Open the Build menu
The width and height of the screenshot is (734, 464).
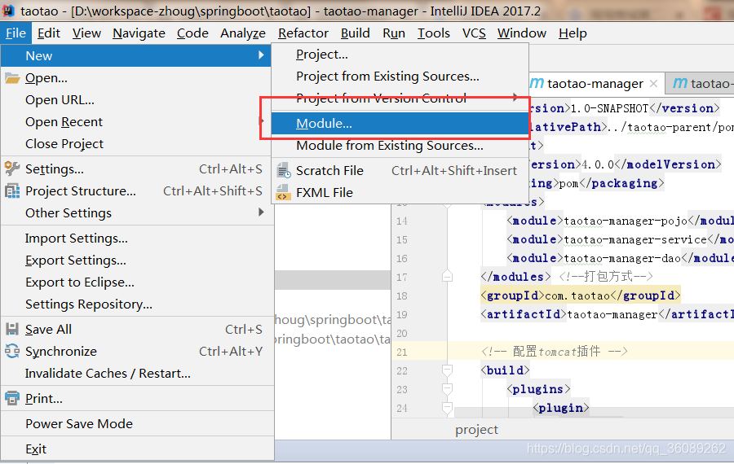point(356,33)
